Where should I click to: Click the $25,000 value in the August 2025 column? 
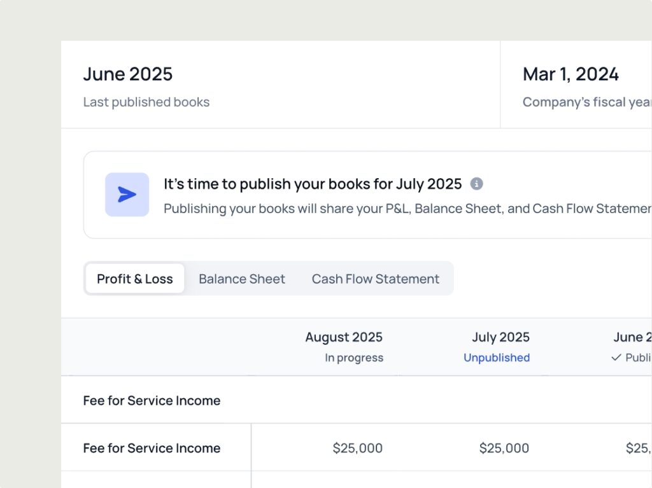tap(357, 448)
